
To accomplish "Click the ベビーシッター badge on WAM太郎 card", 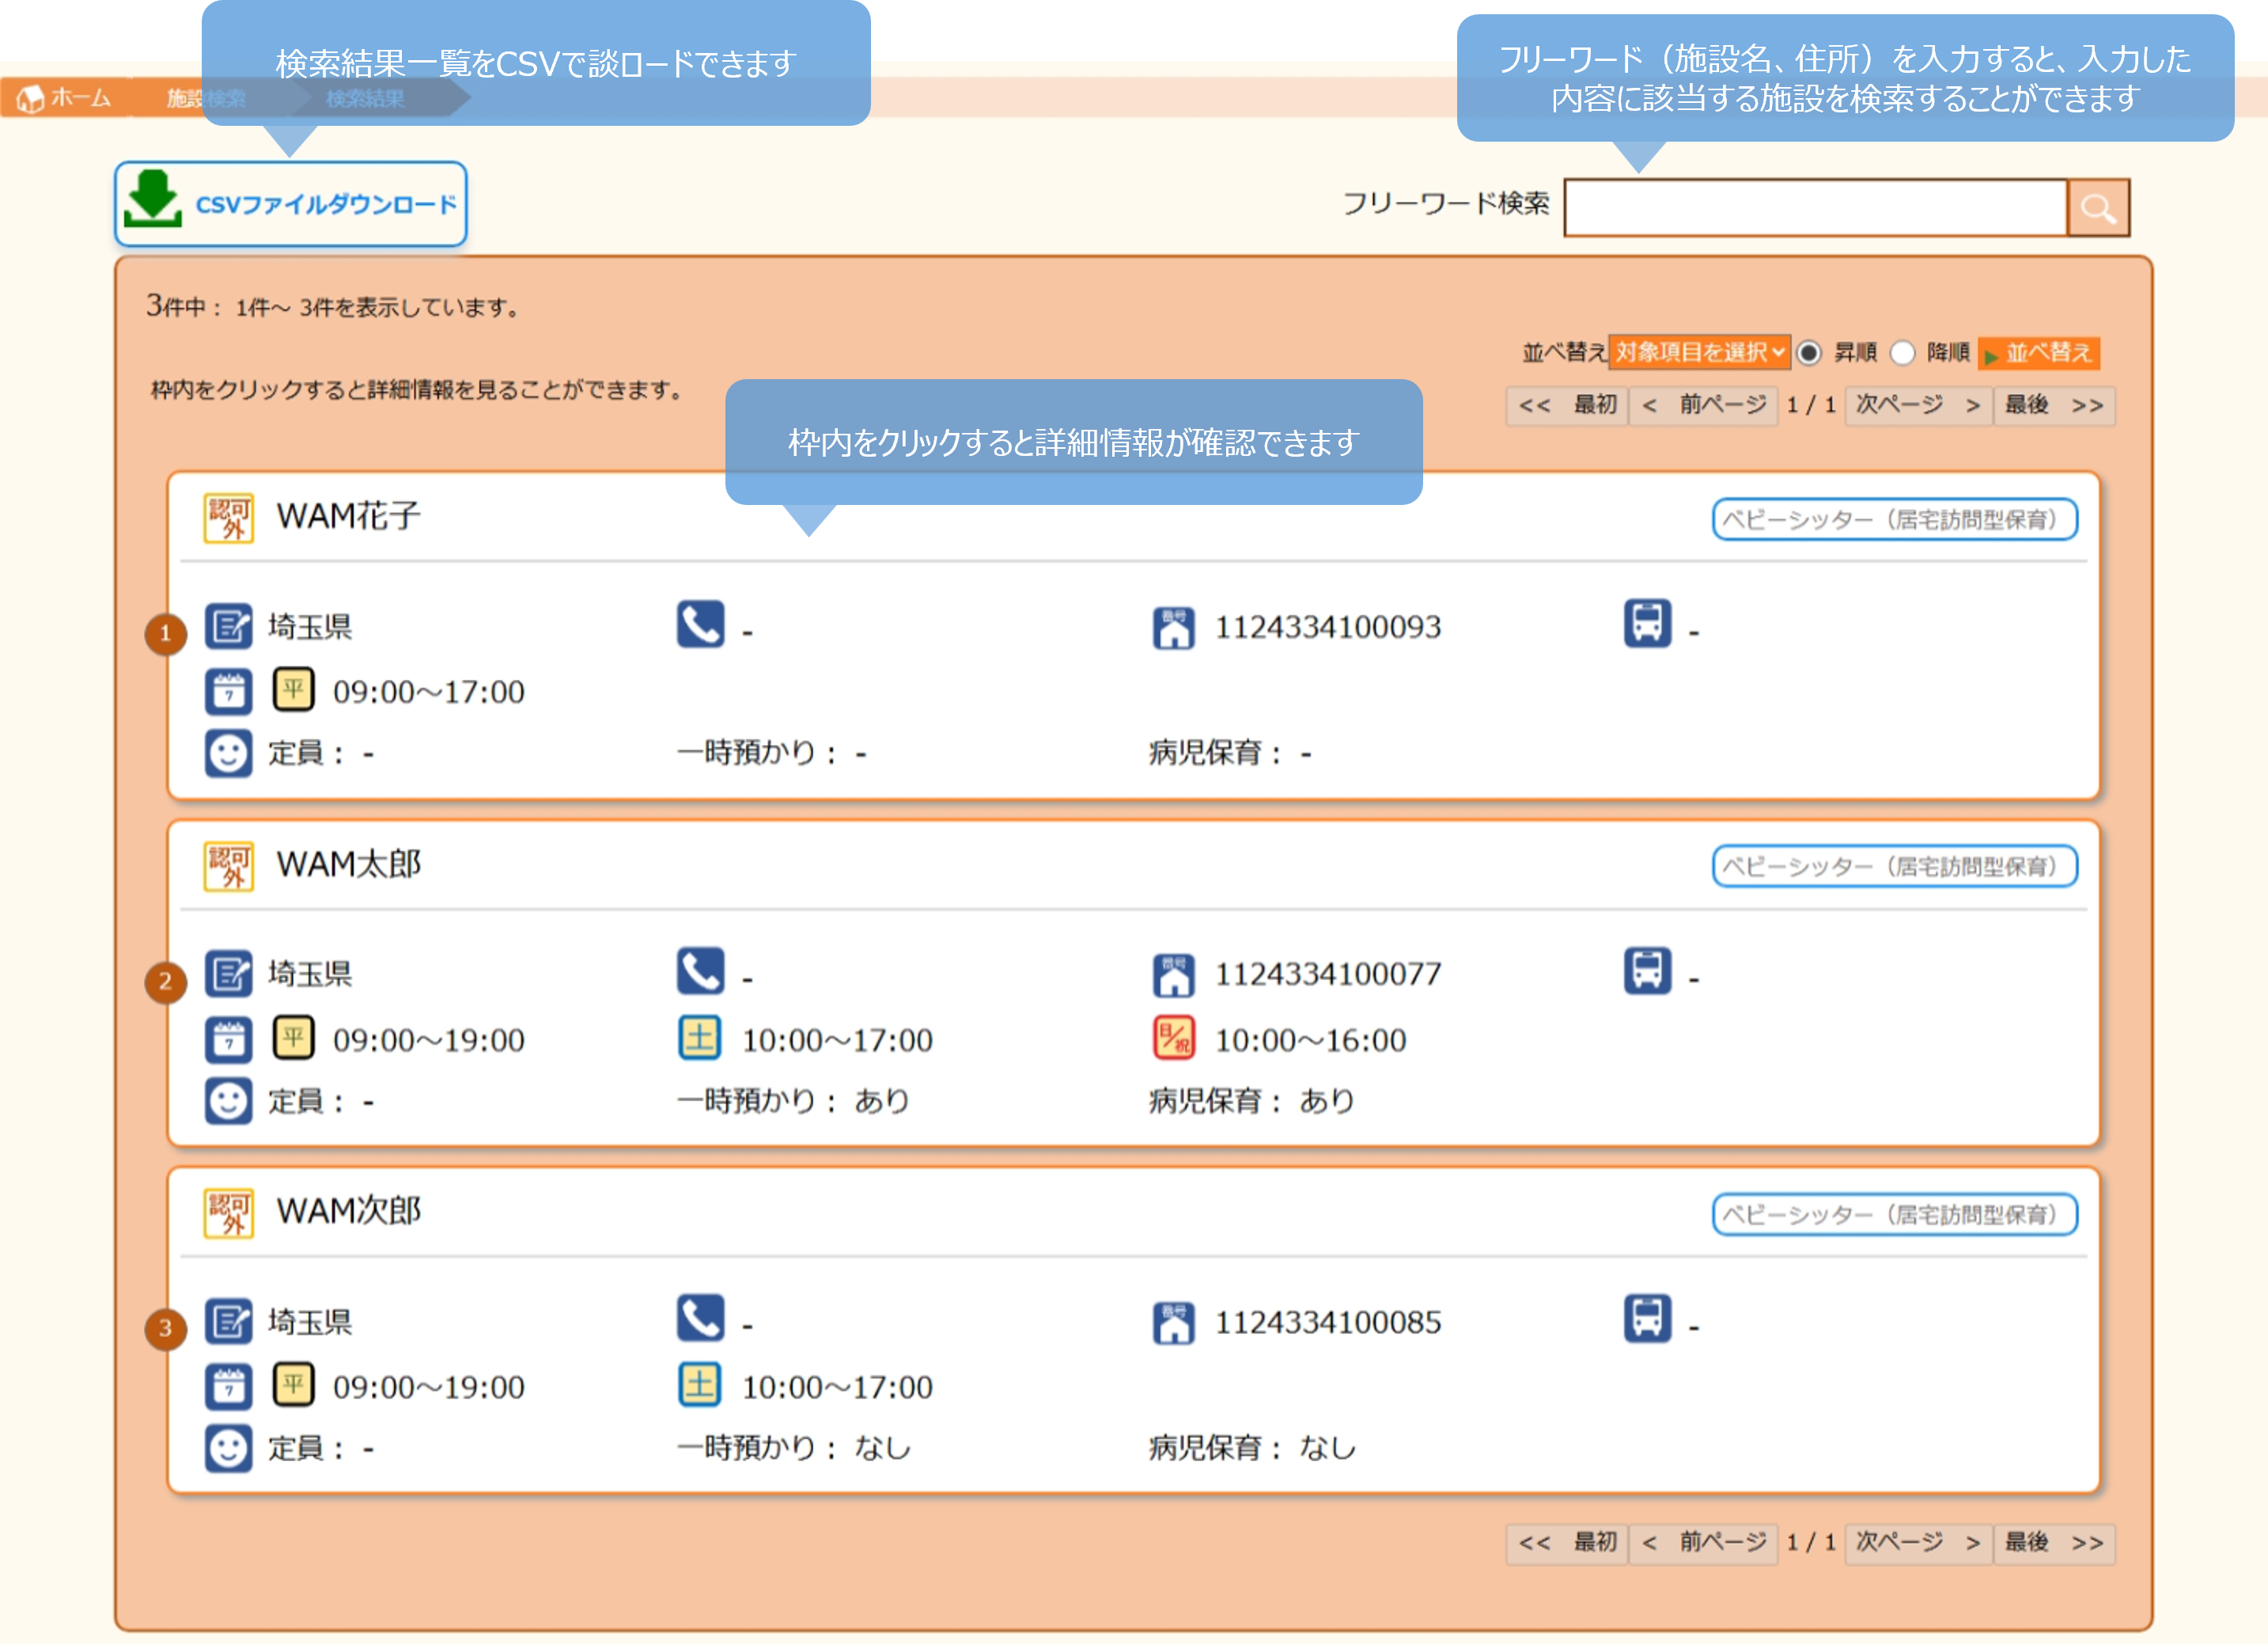I will click(1894, 867).
